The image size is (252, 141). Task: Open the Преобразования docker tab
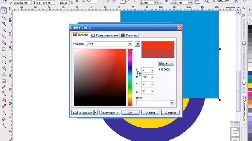point(244,26)
